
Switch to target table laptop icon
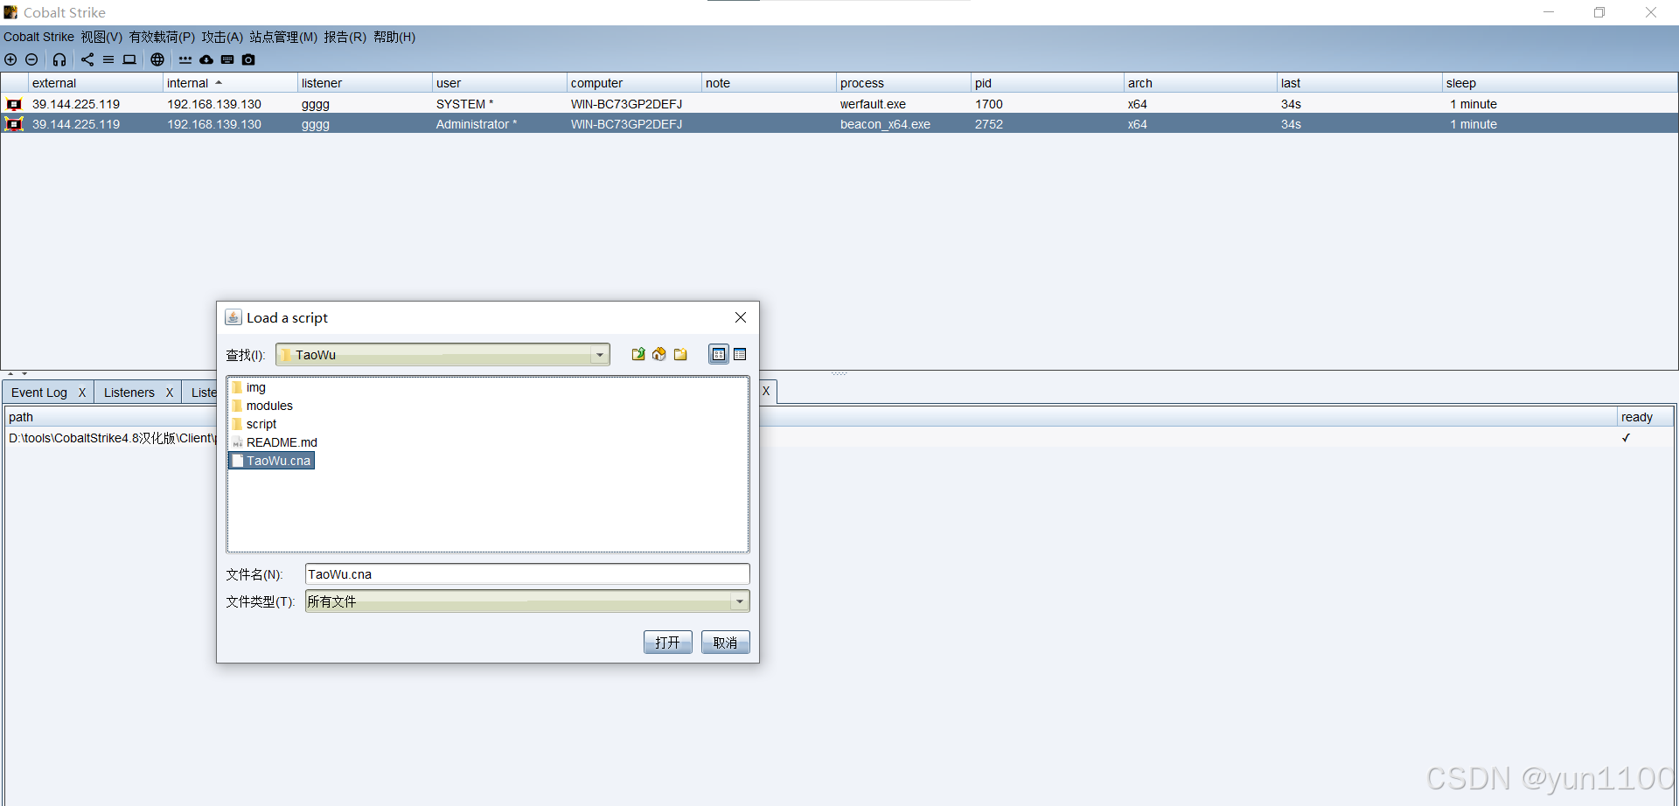(129, 59)
